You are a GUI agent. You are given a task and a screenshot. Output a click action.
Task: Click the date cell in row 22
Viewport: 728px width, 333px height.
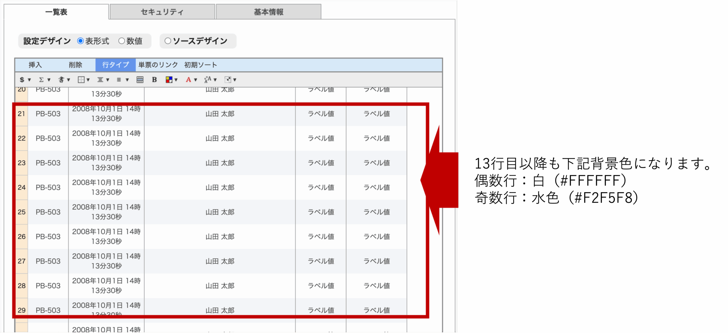106,138
